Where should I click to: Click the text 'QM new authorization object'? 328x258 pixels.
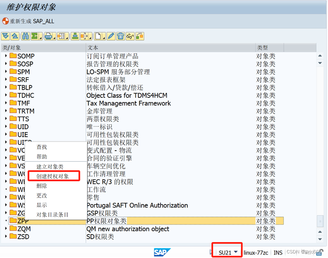pos(128,229)
